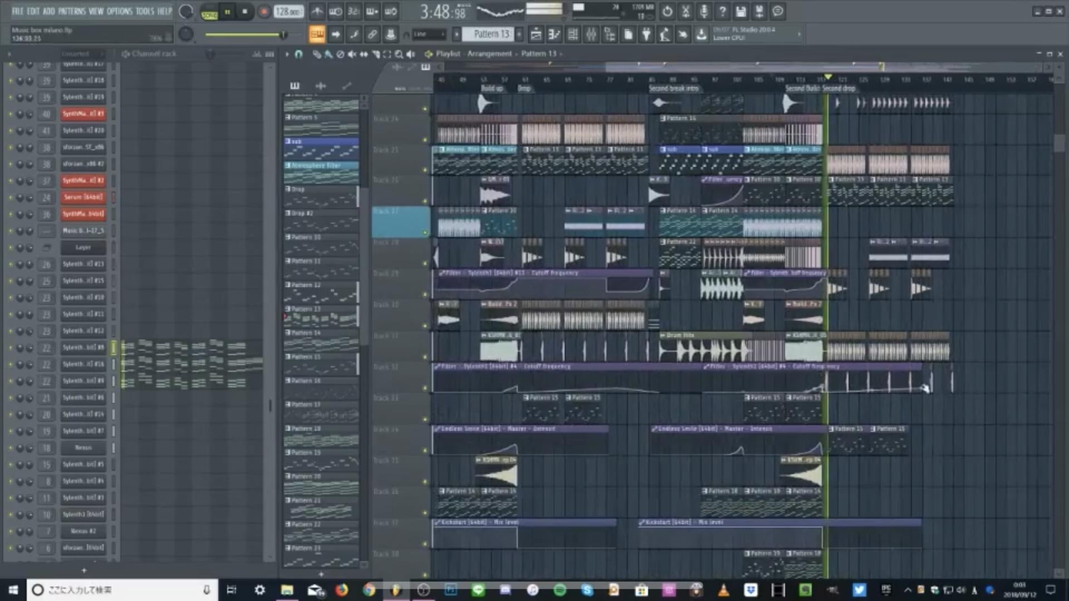Expand the Line snap dropdown
1069x601 pixels.
pyautogui.click(x=429, y=34)
